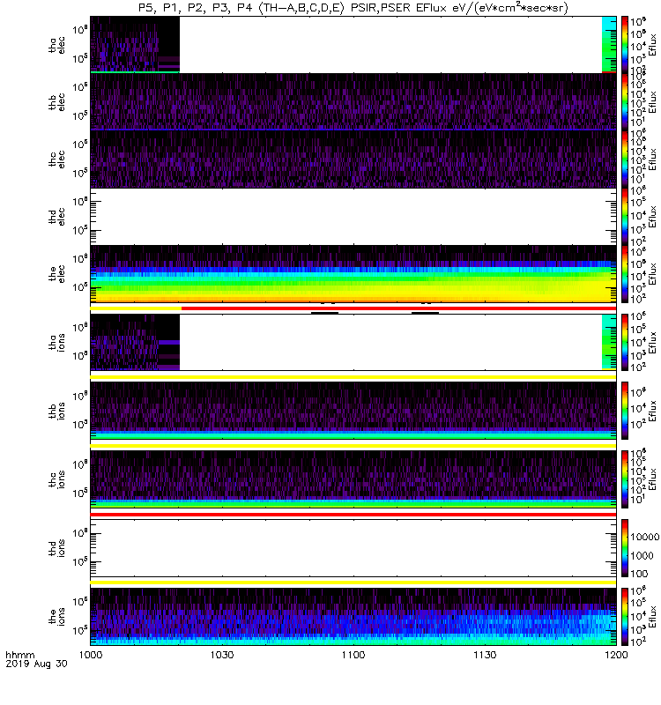Select the 'the elec' y-axis label
This screenshot has width=661, height=705.
56,273
